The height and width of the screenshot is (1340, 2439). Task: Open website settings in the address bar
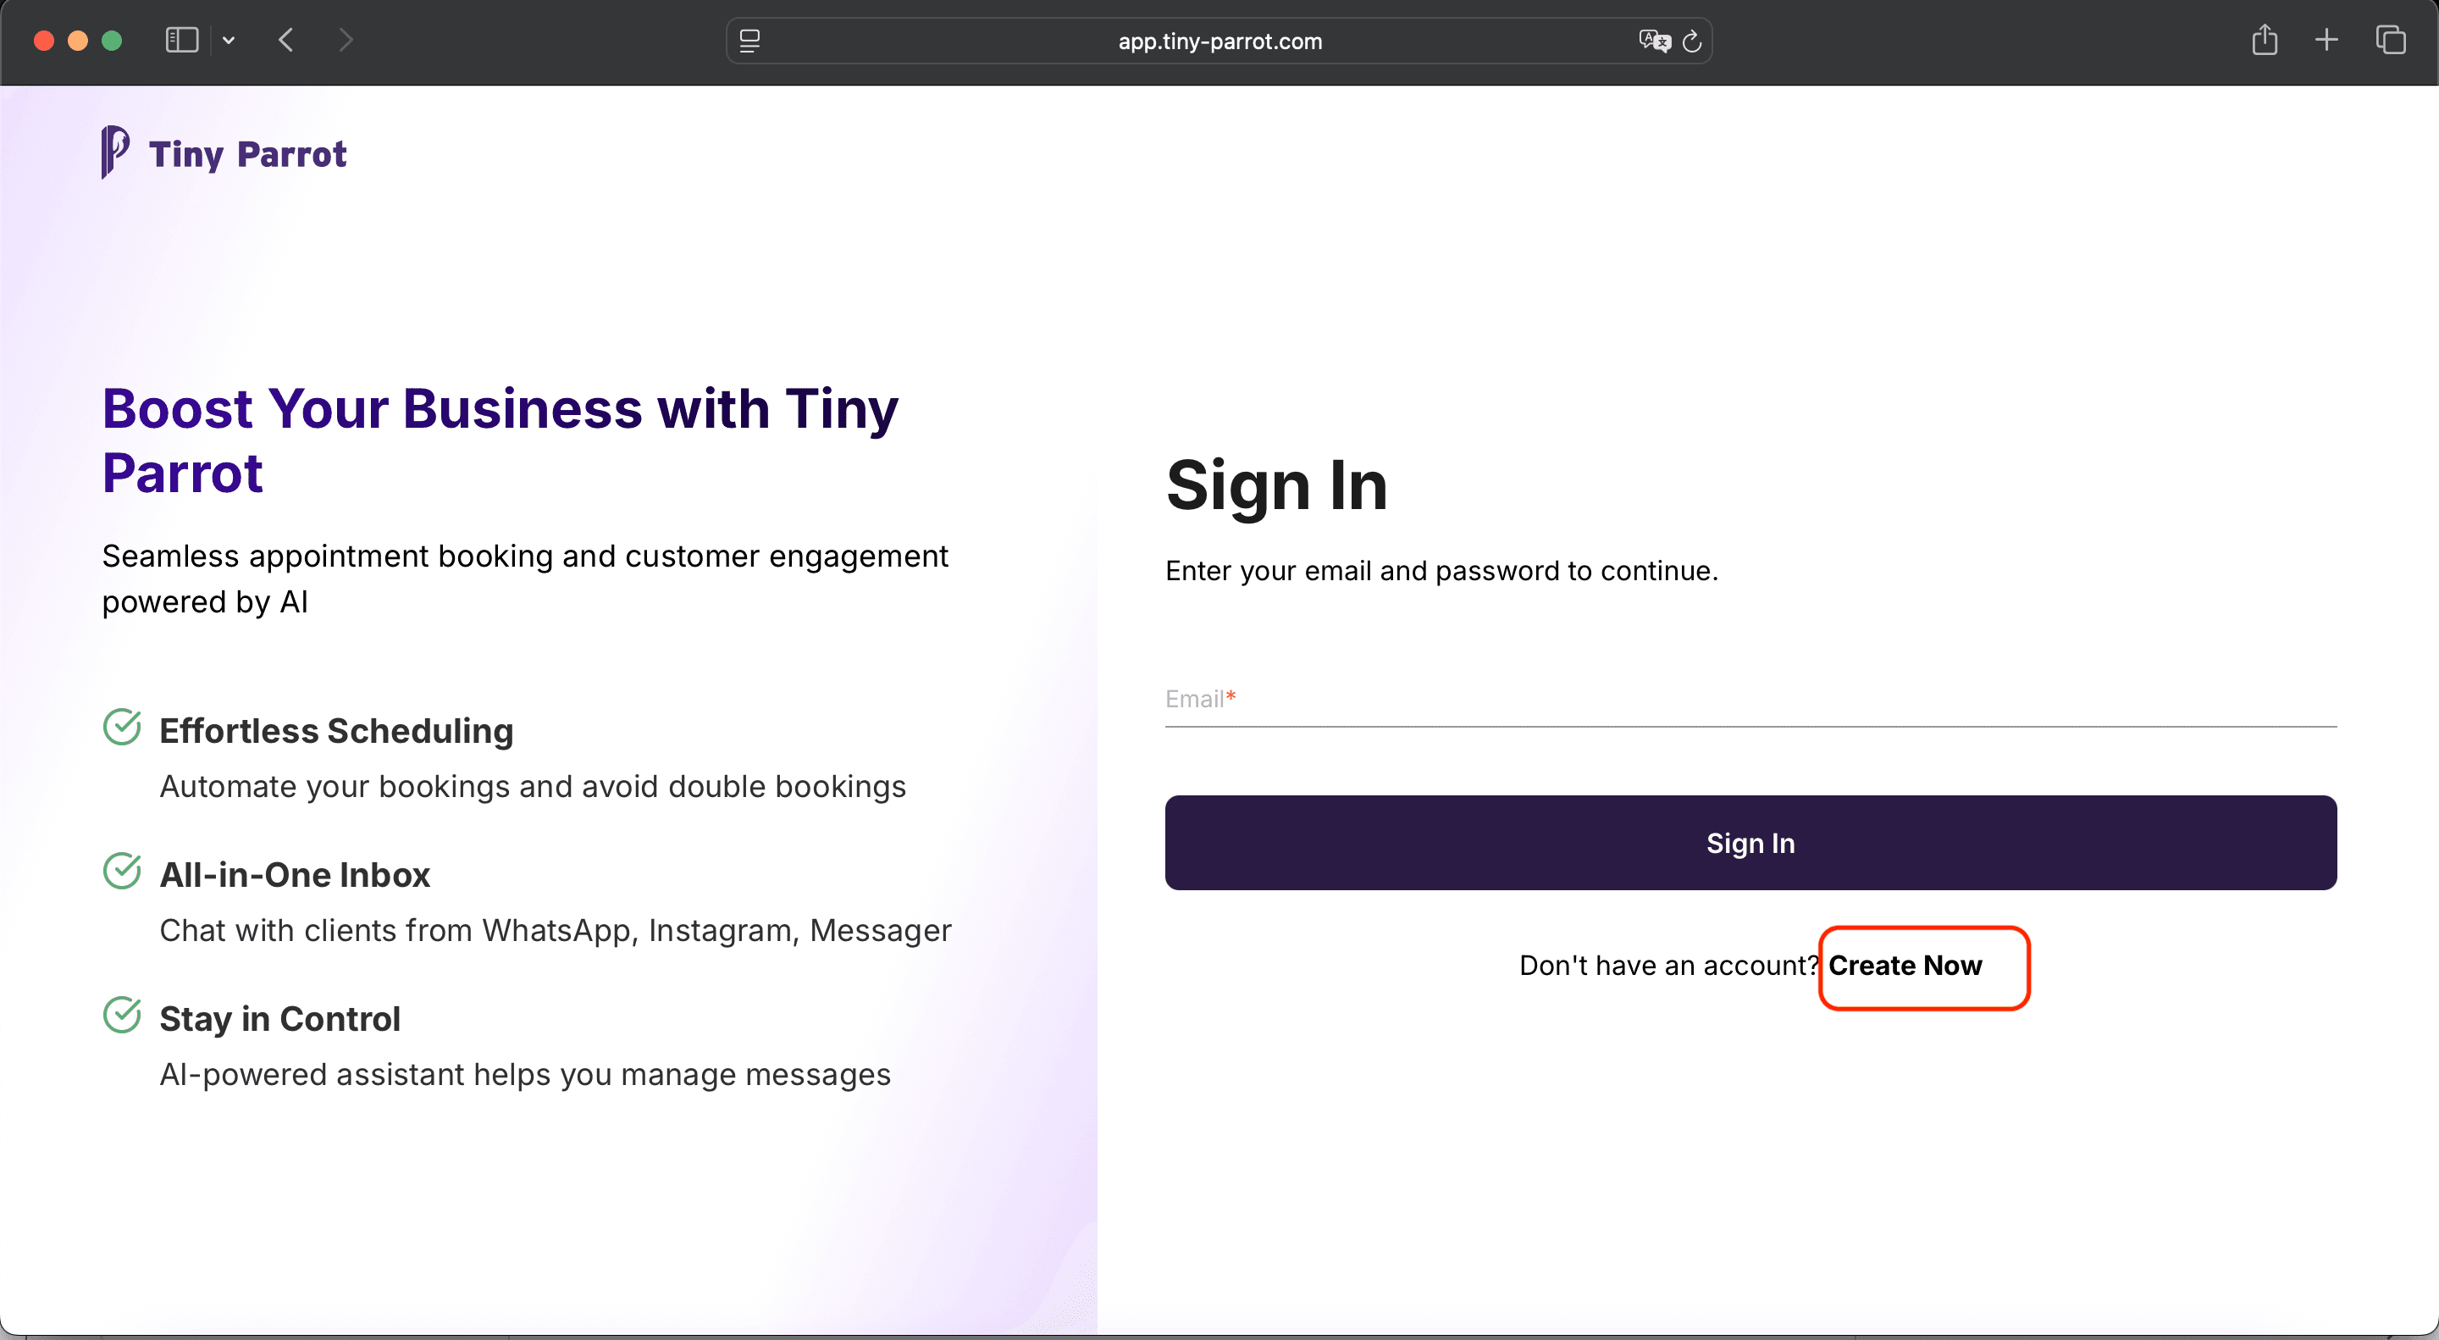pyautogui.click(x=749, y=41)
